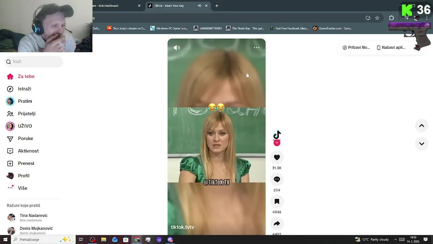The image size is (433, 244).
Task: Open the Chrome extensions puzzle icon
Action: coord(391,18)
